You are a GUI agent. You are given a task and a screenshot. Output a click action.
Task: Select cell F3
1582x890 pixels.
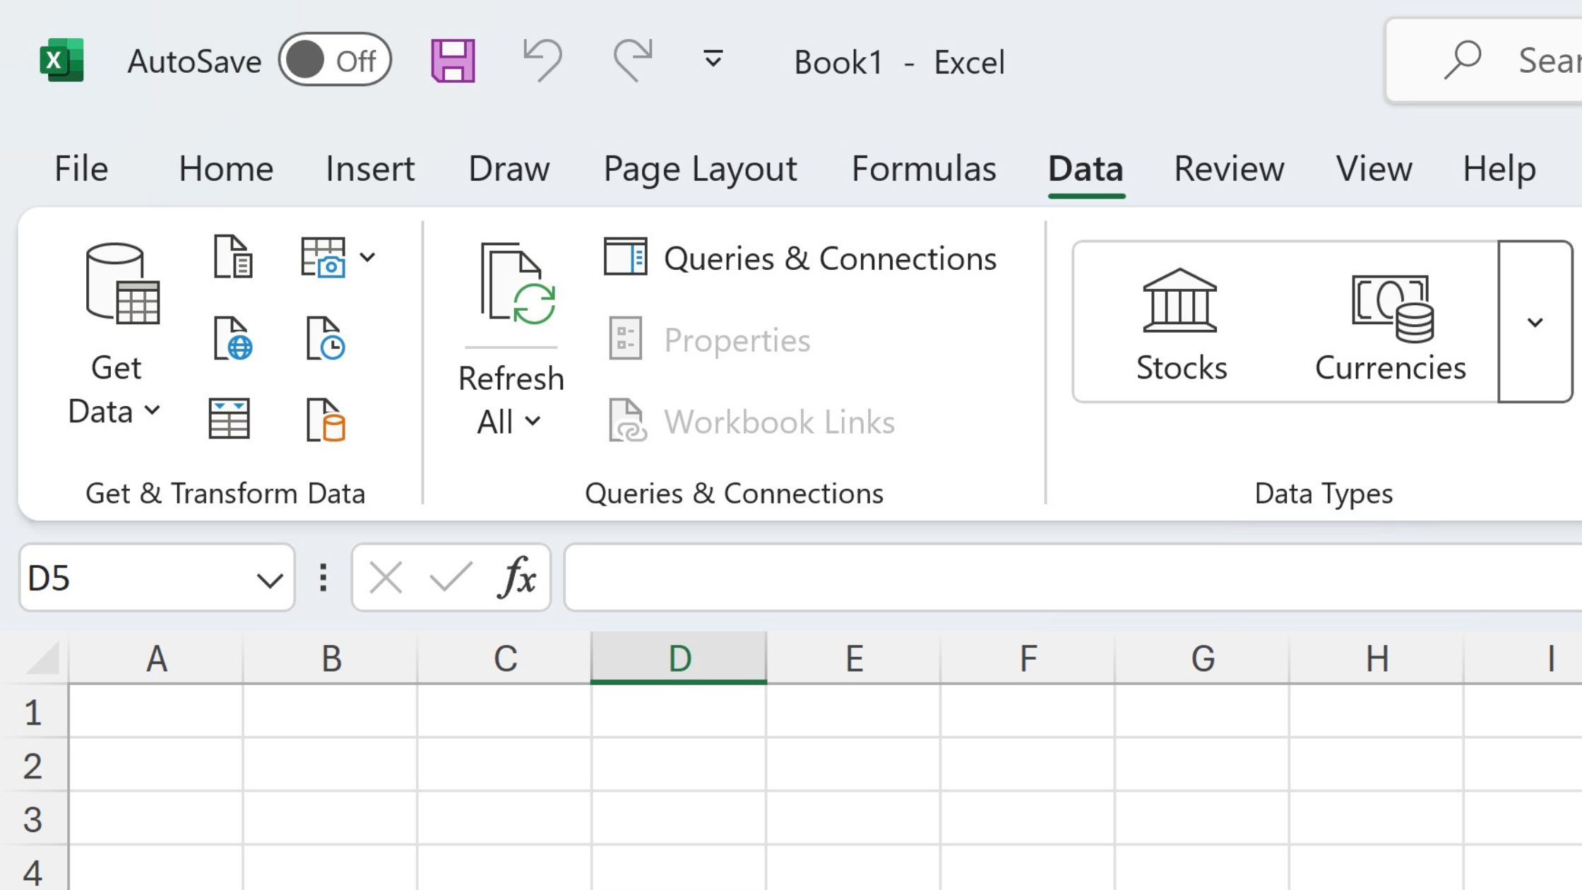click(x=1028, y=819)
